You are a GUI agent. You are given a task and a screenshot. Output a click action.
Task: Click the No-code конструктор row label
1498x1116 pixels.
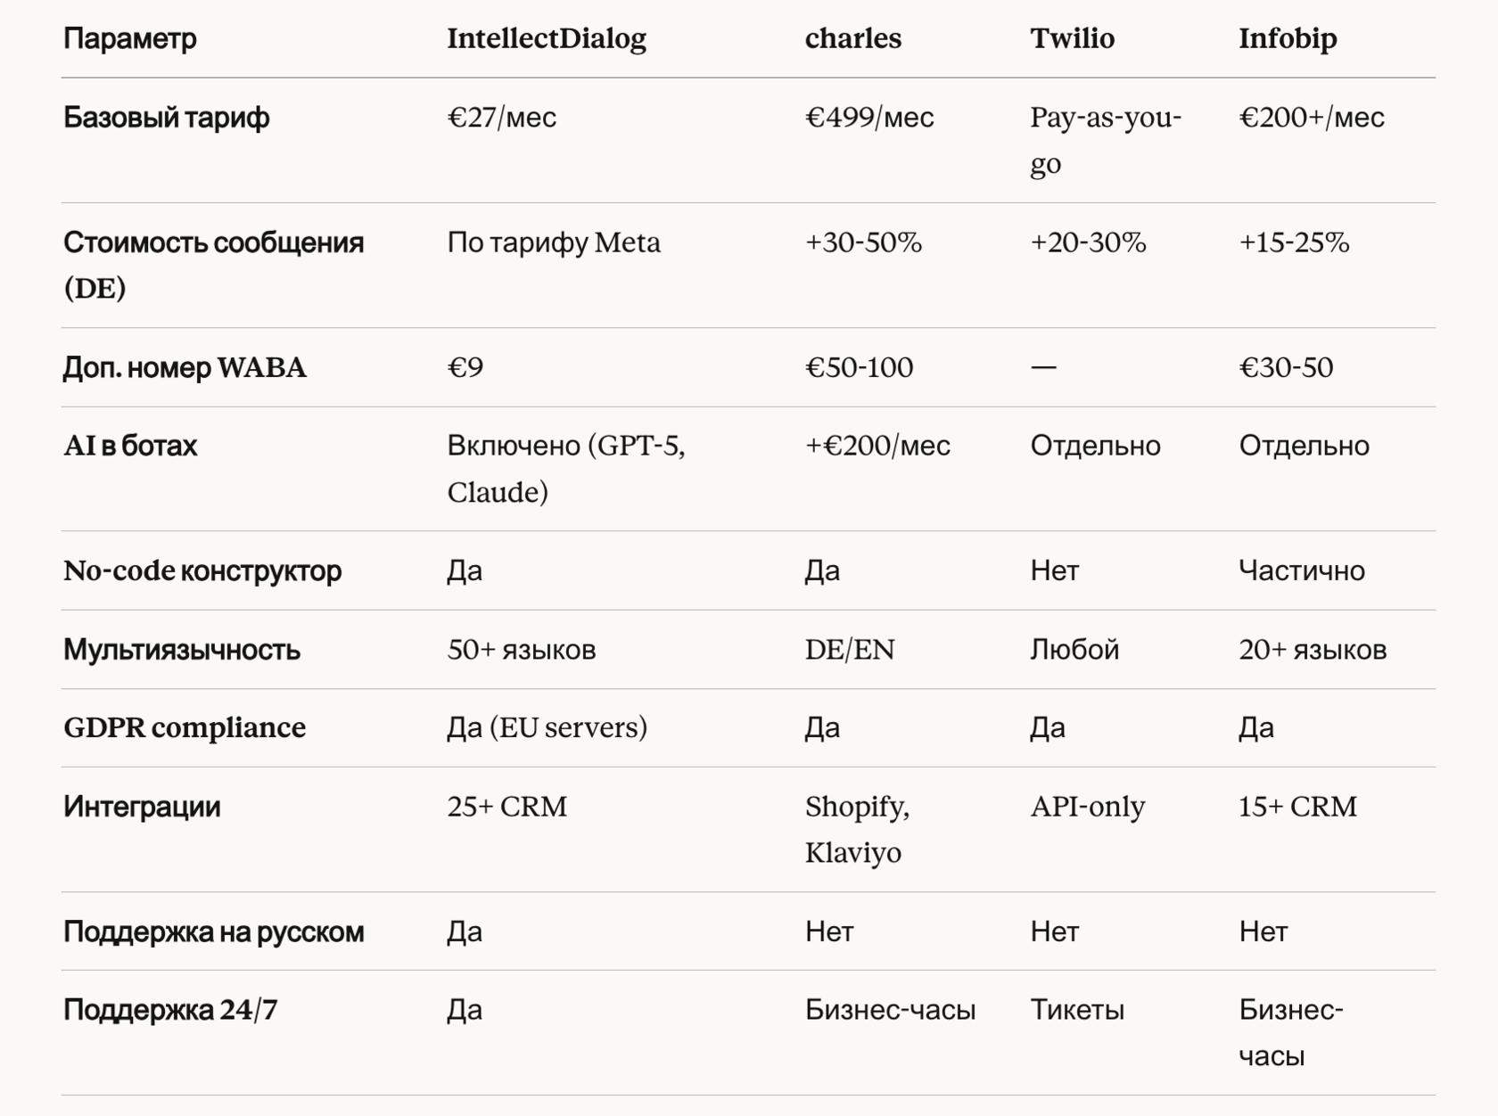coord(202,570)
